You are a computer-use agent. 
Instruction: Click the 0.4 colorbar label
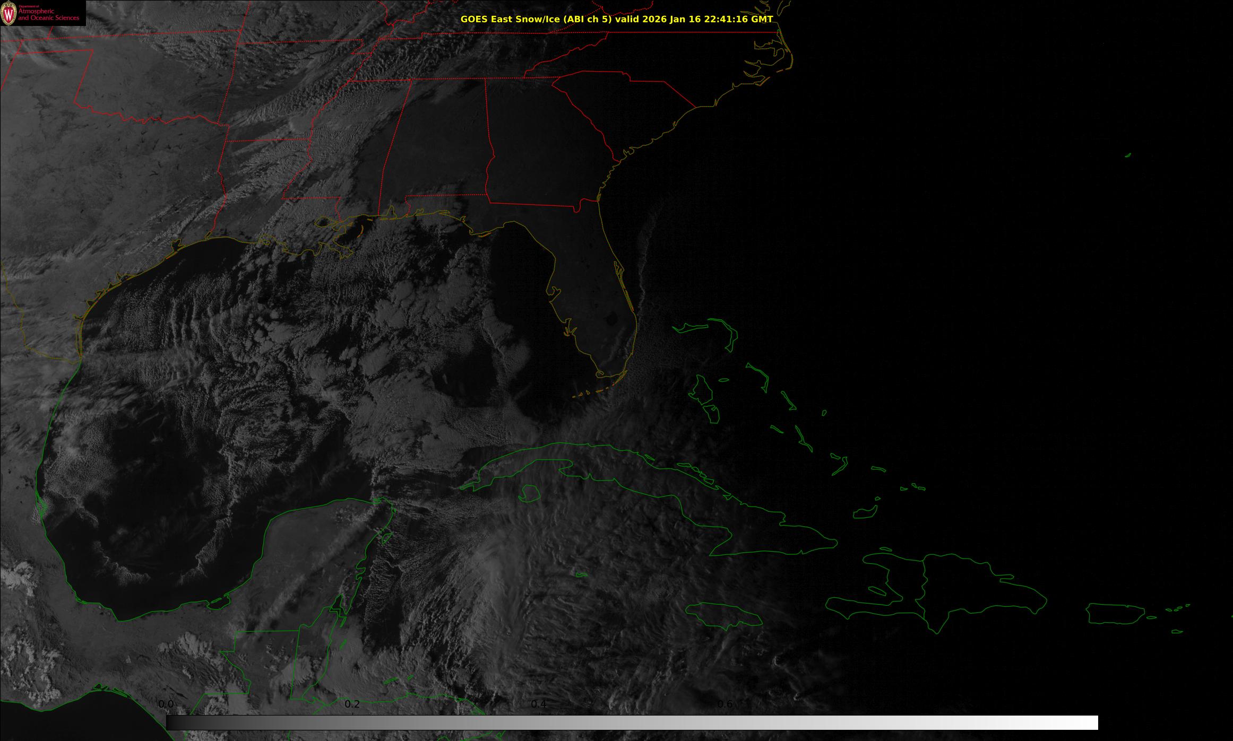pyautogui.click(x=539, y=704)
